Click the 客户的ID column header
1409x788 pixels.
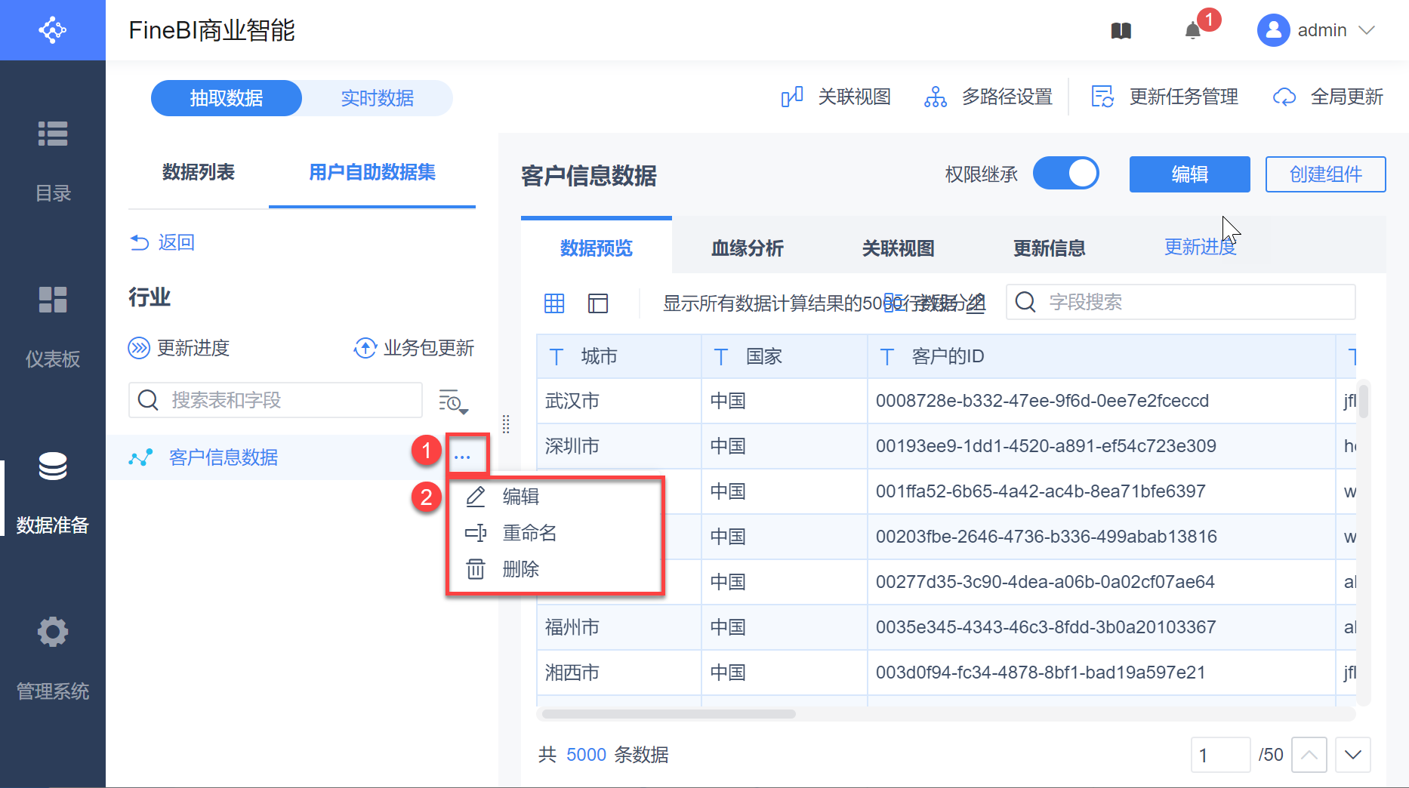(x=1102, y=356)
